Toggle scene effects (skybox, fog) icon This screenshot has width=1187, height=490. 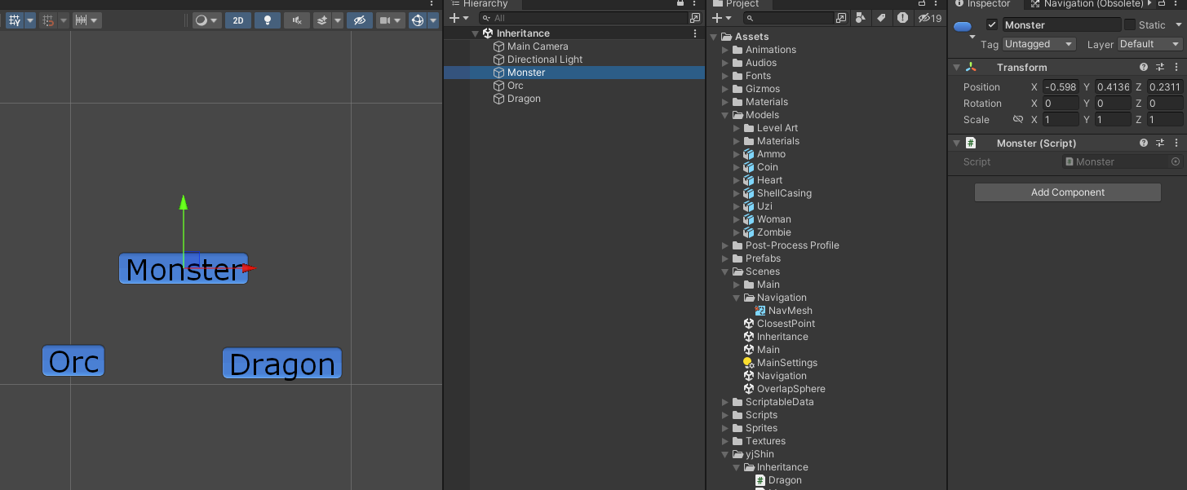tap(322, 20)
